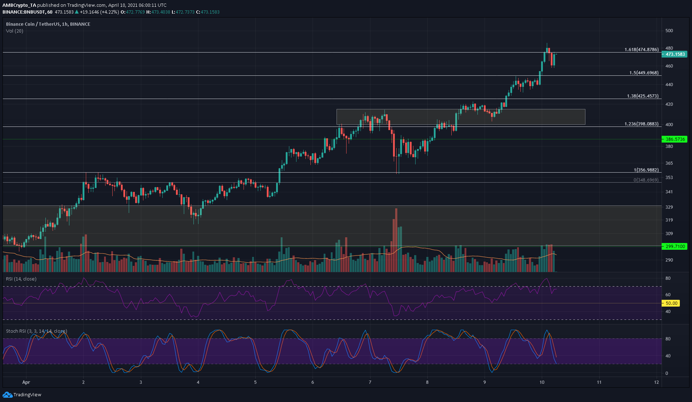The width and height of the screenshot is (692, 402).
Task: Select the 1(356.9882) Fibonacci label
Action: tap(646, 170)
